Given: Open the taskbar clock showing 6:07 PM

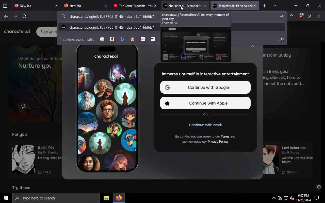Looking at the screenshot, I should 303,198.
